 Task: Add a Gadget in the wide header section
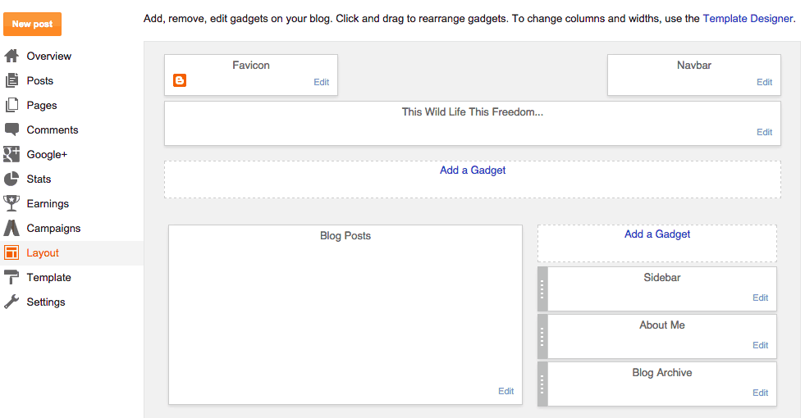(473, 170)
